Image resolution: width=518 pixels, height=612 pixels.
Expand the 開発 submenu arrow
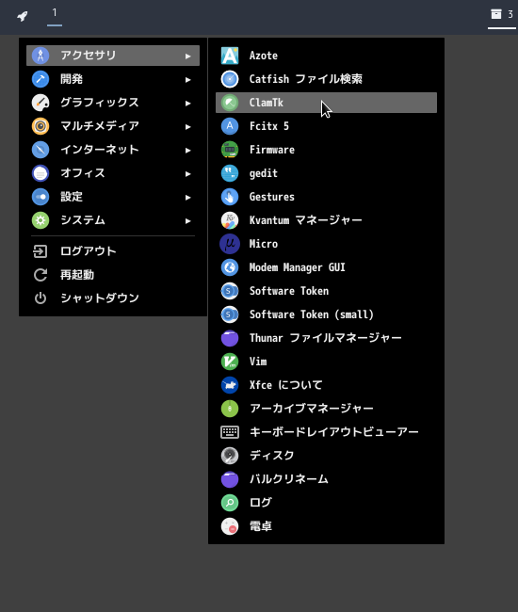tap(188, 80)
